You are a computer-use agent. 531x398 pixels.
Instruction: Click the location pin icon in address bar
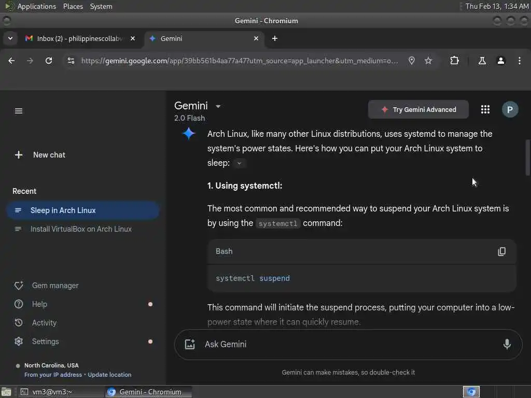coord(411,61)
